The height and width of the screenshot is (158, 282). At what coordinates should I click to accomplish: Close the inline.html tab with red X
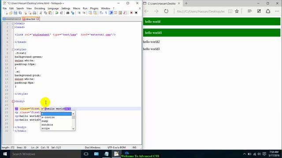(x=37, y=19)
